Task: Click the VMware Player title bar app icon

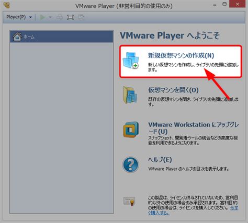Action: tap(6, 5)
